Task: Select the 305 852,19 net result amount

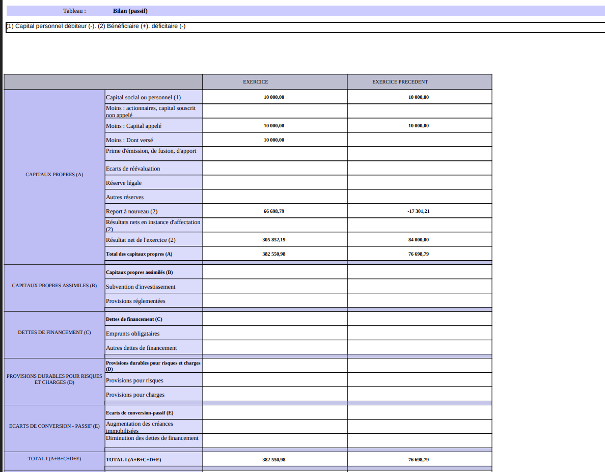Action: (274, 240)
